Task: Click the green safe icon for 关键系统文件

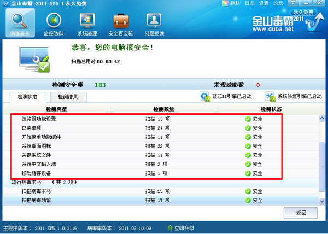Action: tap(248, 155)
